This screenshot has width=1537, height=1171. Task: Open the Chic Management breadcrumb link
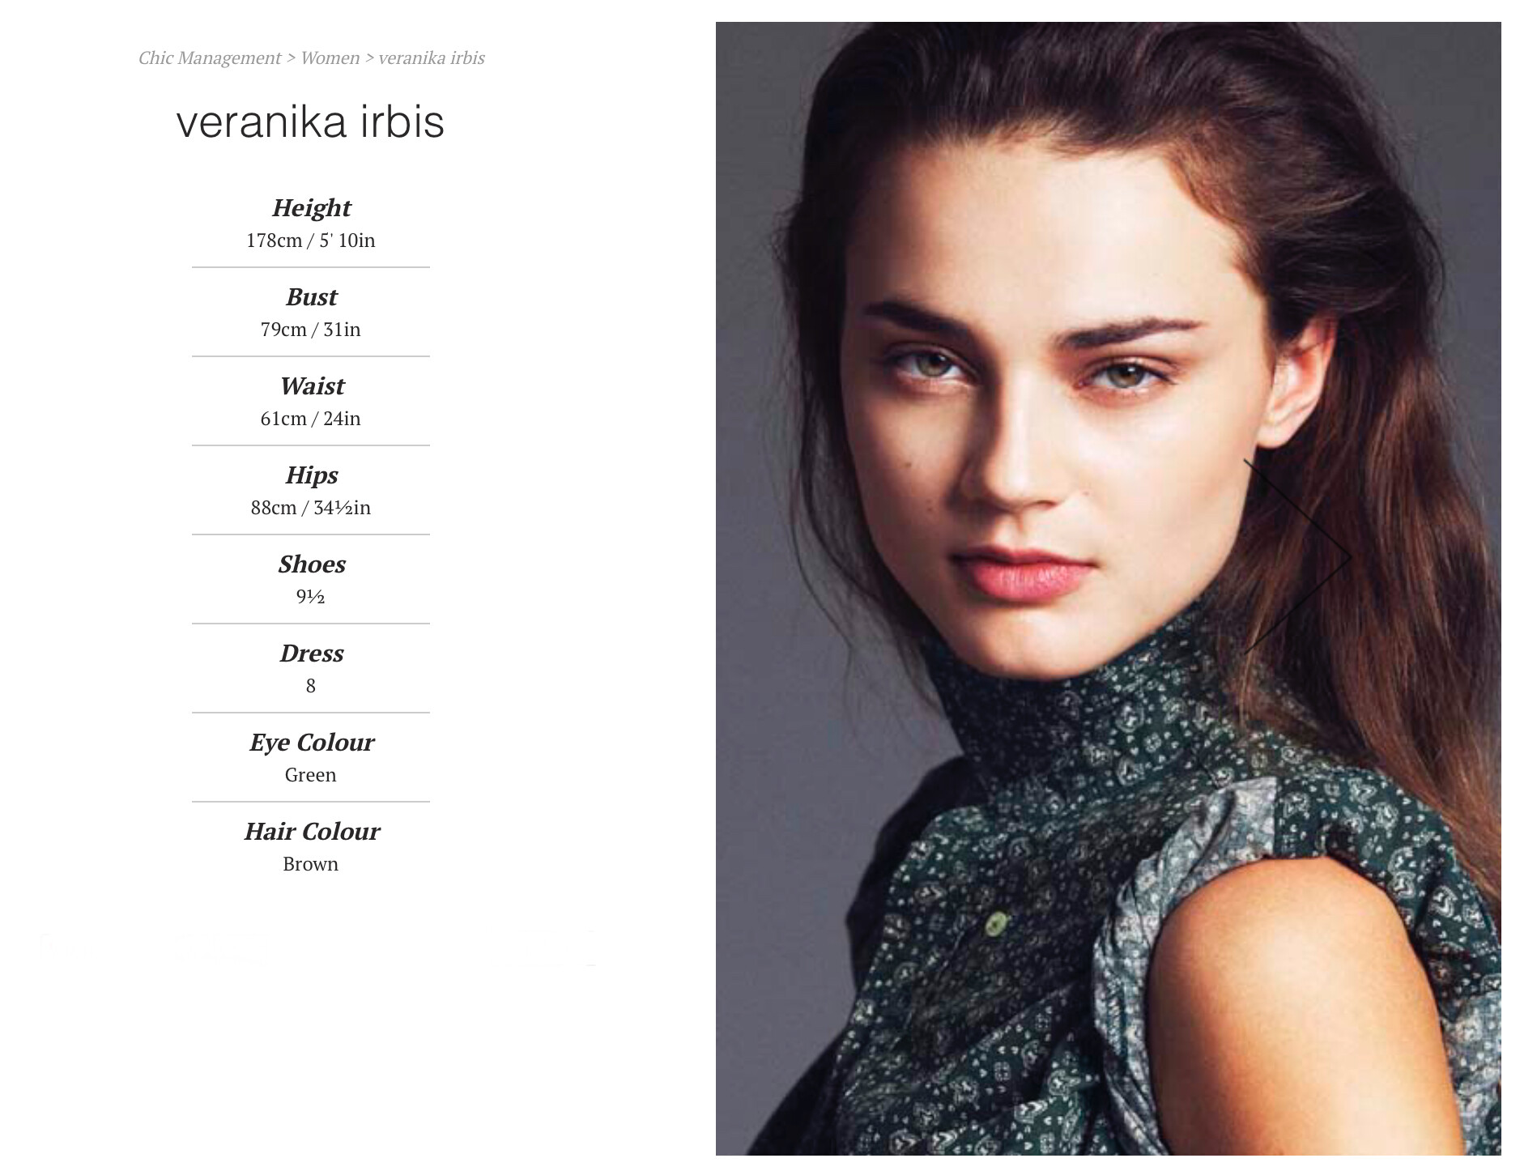click(209, 58)
